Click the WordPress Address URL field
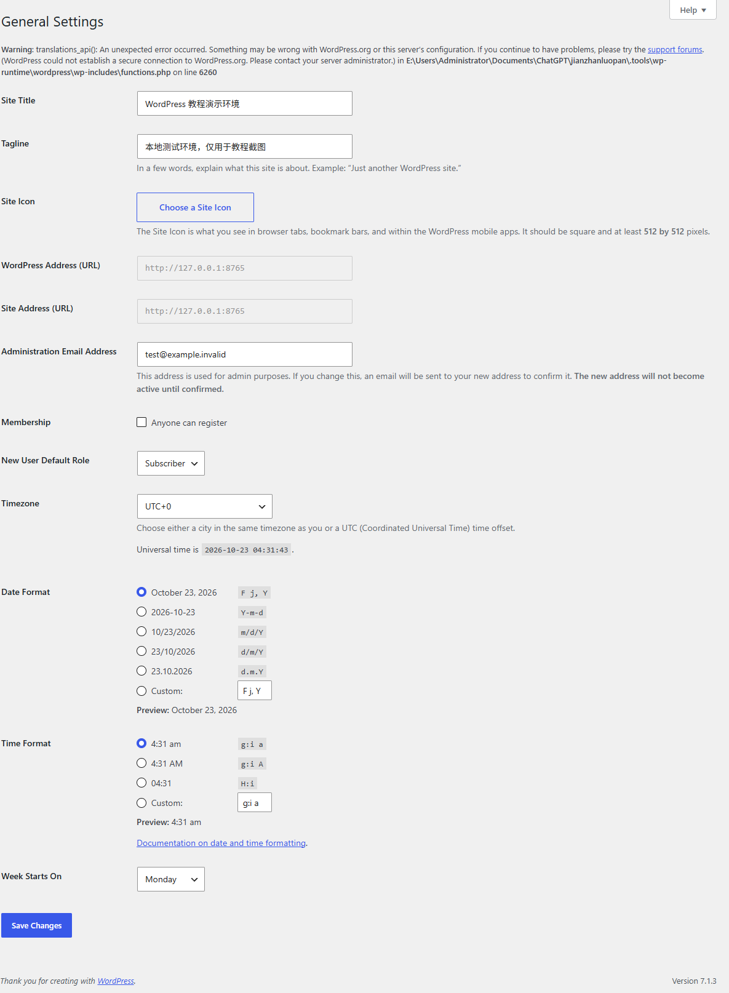This screenshot has width=729, height=993. (x=245, y=268)
